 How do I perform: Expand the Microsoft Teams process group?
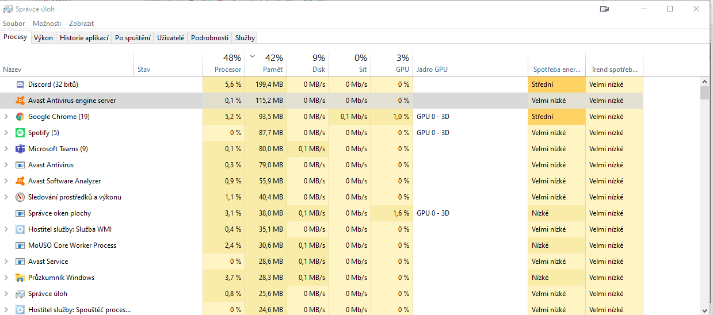(x=6, y=149)
